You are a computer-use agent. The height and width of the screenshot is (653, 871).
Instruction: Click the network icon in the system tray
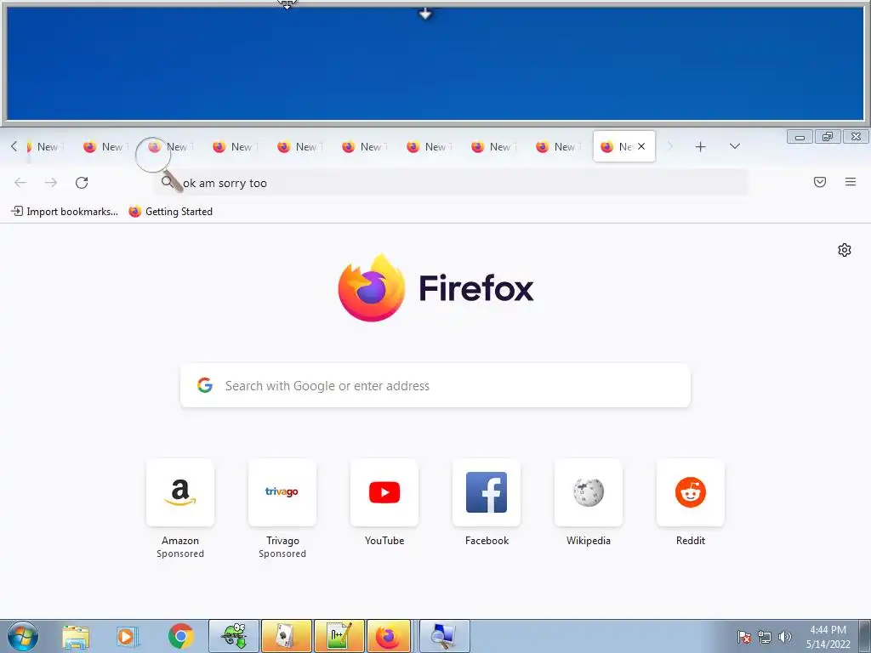pos(765,637)
